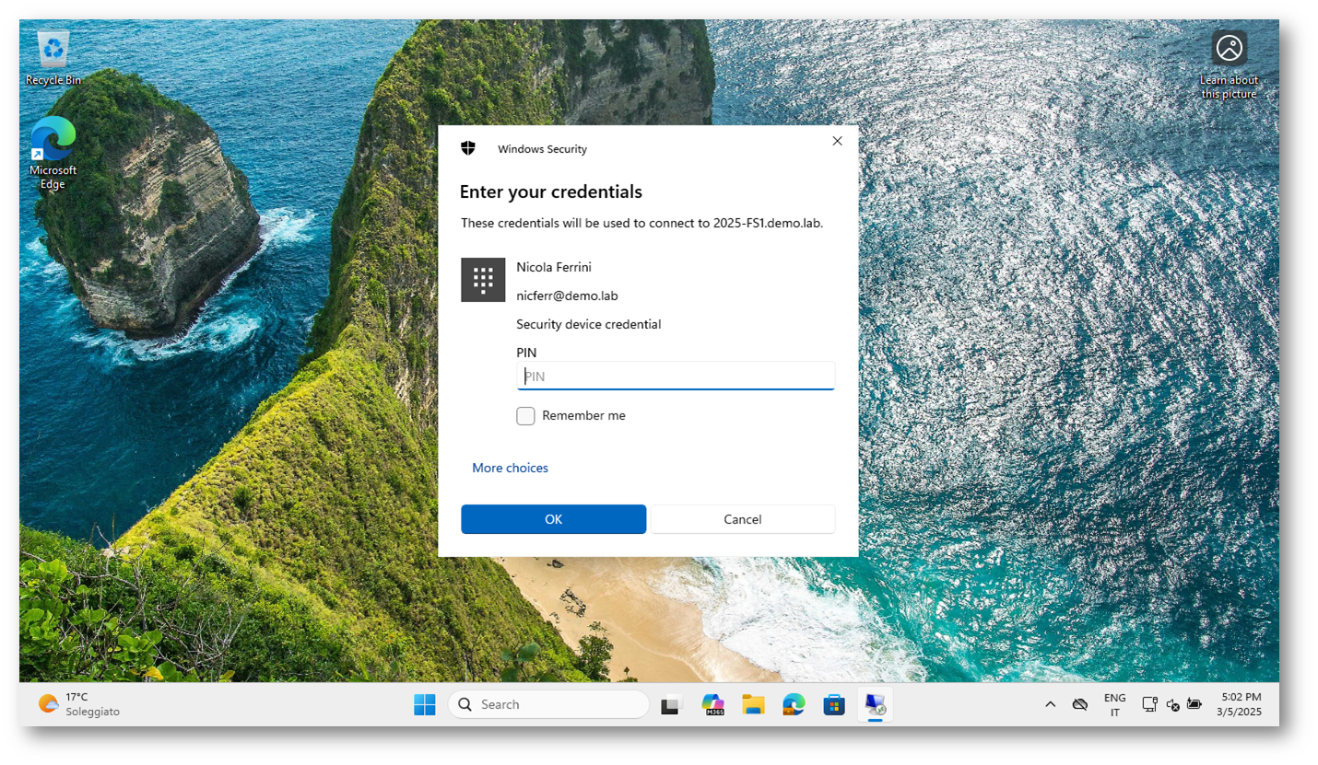Screen dimensions: 1318x765
Task: Open the ENG IT language switcher
Action: point(1114,705)
